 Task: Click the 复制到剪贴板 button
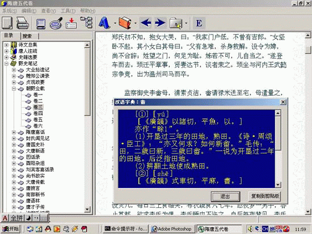point(265,197)
